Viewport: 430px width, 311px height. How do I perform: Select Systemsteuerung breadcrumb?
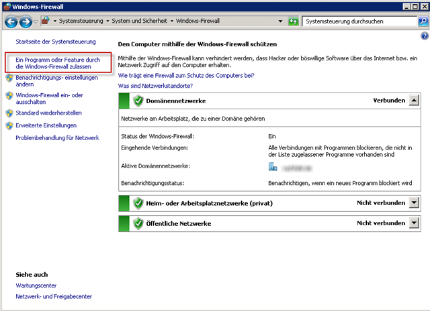pos(81,21)
